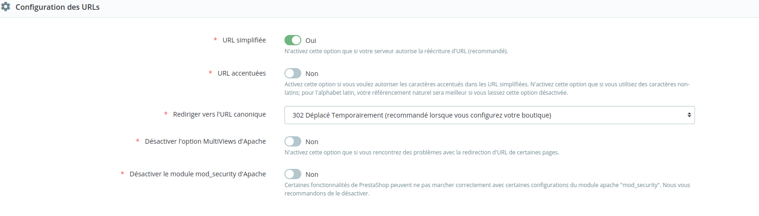This screenshot has width=759, height=216.
Task: Click the 'URL simplifiée' field label
Action: 244,40
